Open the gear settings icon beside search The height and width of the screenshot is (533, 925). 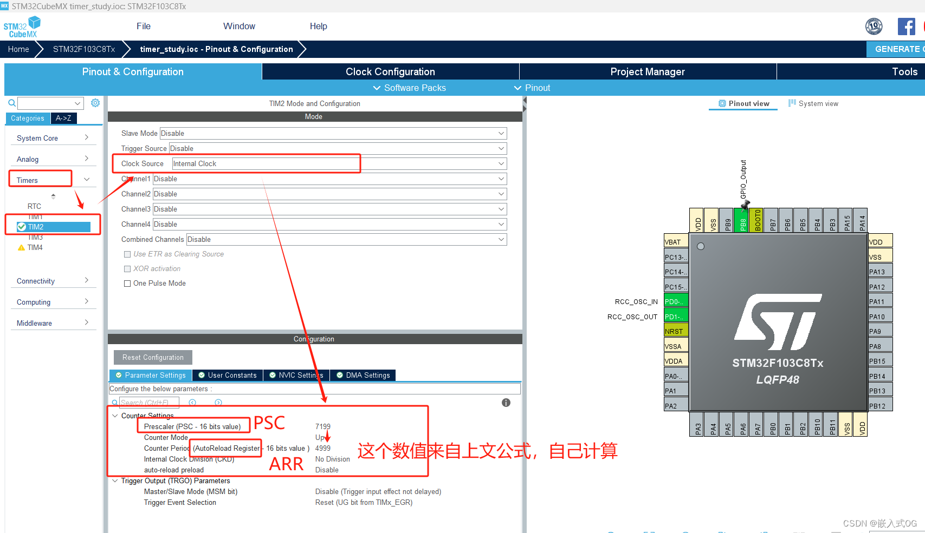[95, 103]
